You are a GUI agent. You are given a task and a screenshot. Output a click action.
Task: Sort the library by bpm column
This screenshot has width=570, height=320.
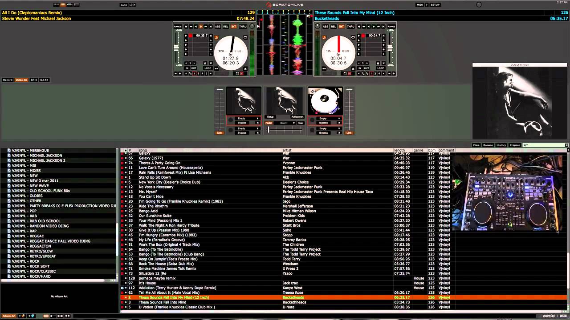point(432,150)
